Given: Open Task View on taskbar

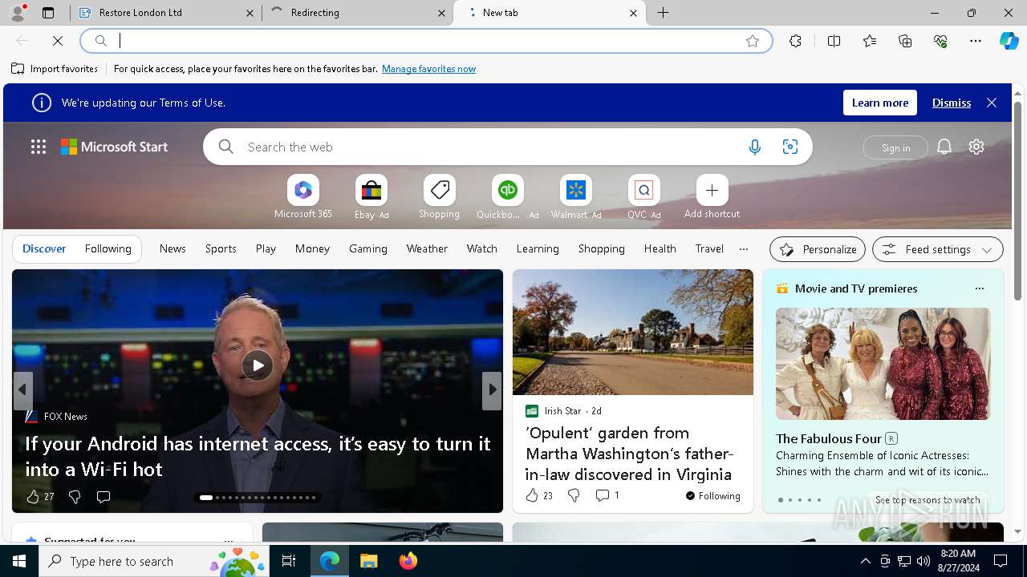Looking at the screenshot, I should click(x=289, y=561).
